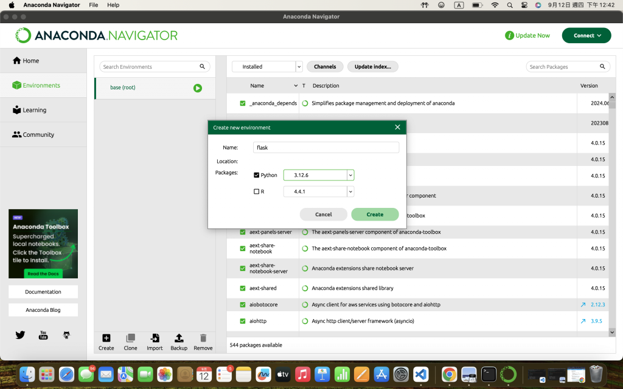Open Visual Studio Code from the dock
The image size is (623, 389).
tap(421, 374)
